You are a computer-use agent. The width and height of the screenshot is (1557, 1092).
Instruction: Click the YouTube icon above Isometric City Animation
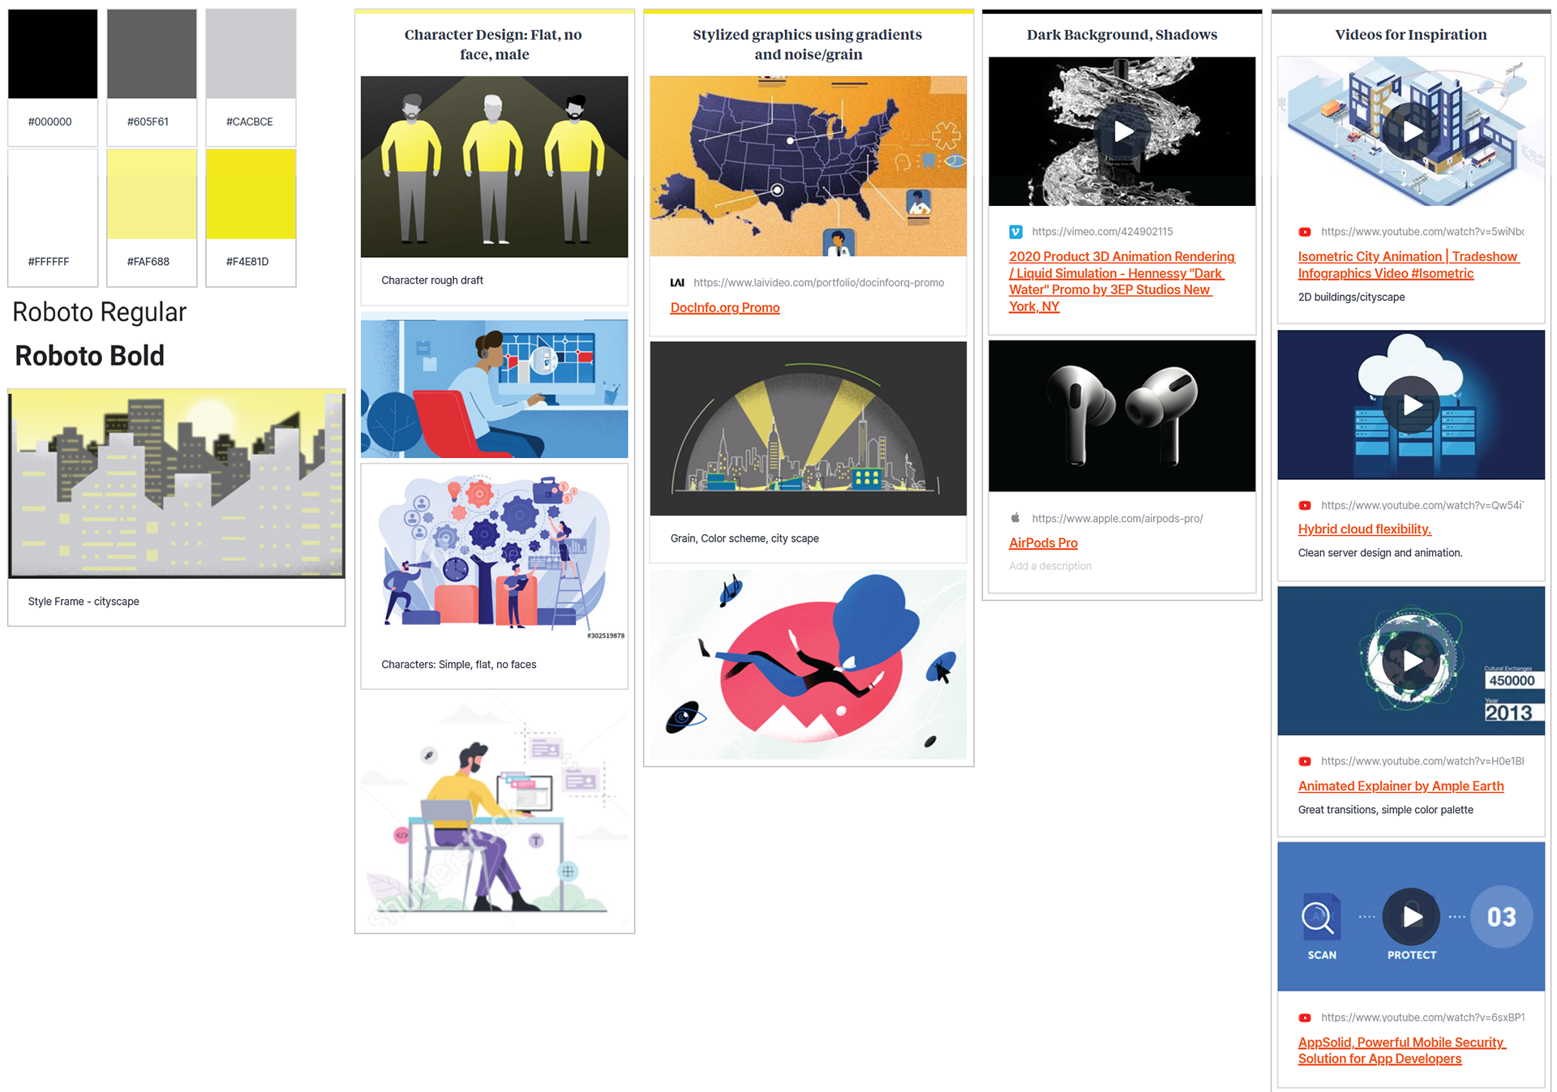point(1305,232)
